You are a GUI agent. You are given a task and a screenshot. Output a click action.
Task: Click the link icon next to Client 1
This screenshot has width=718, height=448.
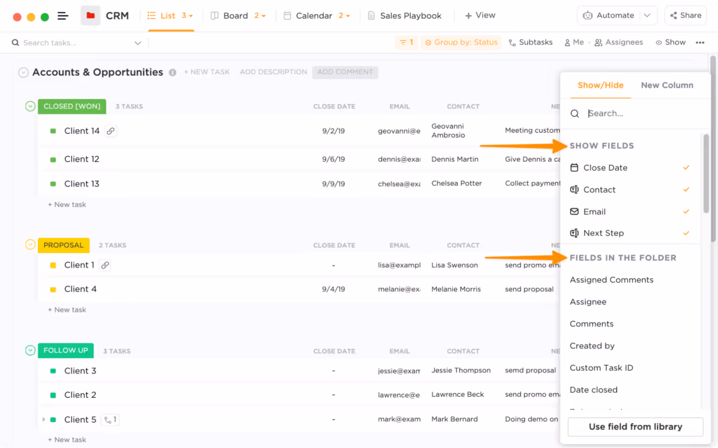click(105, 265)
